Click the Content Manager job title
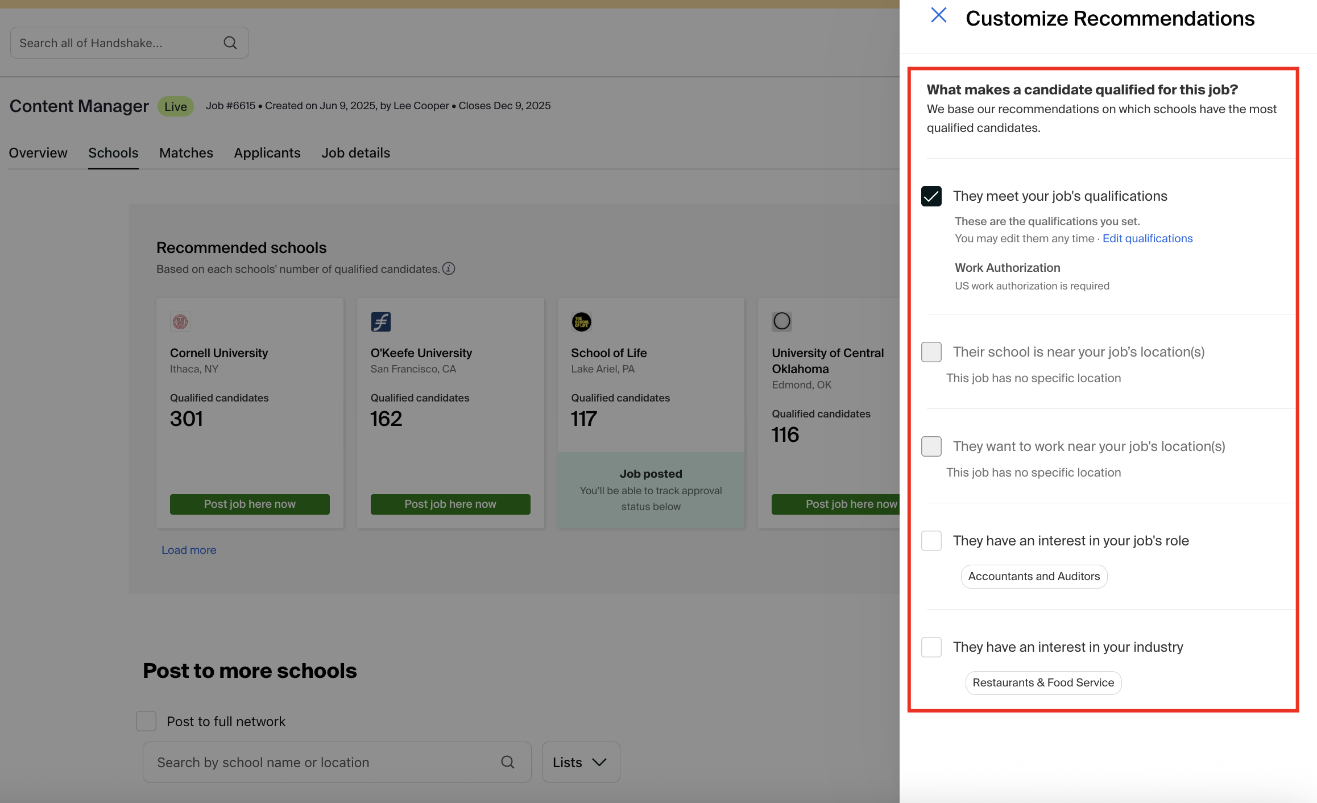1317x803 pixels. (79, 106)
